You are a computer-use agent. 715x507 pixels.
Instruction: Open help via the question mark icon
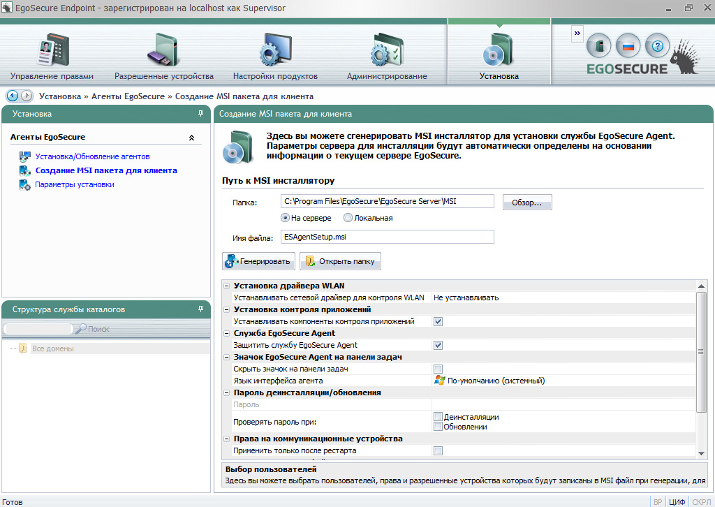(657, 45)
